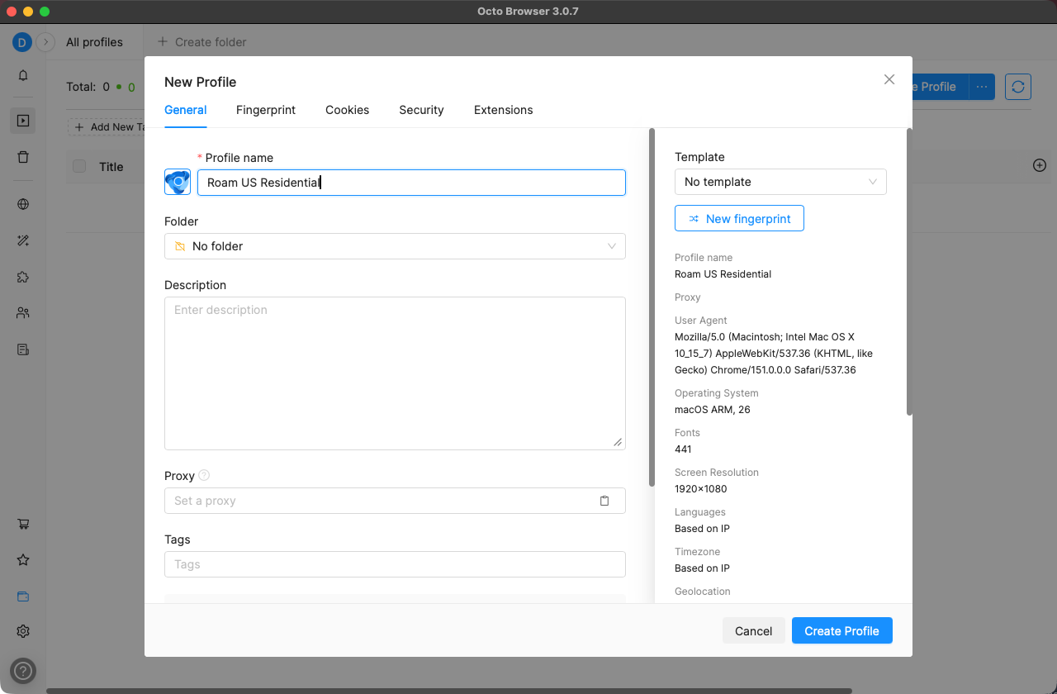Screen dimensions: 1057x694
Task: Click the Proxy help question icon
Action: tap(204, 475)
